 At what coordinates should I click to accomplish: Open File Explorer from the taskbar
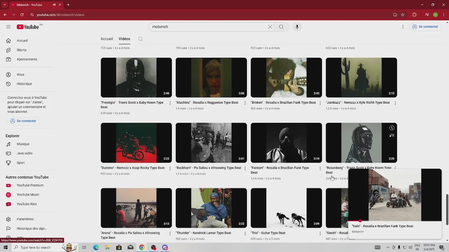(x=107, y=247)
